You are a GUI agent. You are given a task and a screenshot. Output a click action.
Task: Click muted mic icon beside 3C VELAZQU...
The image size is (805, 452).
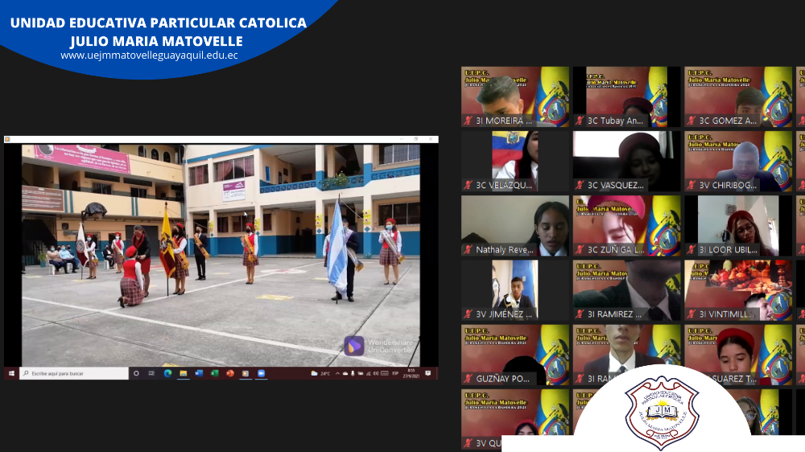point(468,185)
